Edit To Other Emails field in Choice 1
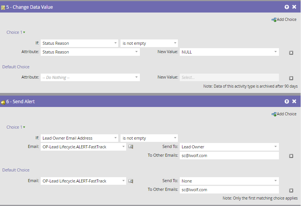Image resolution: width=301 pixels, height=206 pixels. click(229, 156)
